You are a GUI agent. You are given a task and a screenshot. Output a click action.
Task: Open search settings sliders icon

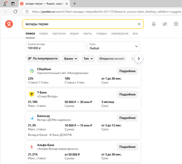click(165, 24)
